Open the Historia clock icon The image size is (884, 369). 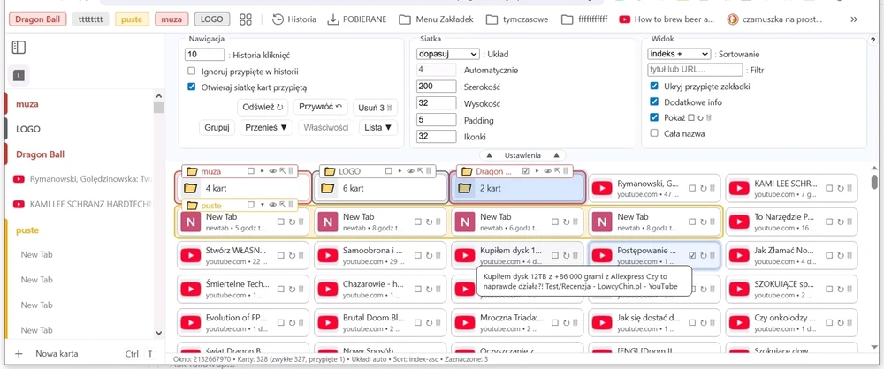click(x=278, y=19)
